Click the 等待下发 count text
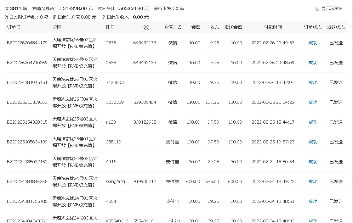Image resolution: width=353 pixels, height=223 pixels. [169, 9]
